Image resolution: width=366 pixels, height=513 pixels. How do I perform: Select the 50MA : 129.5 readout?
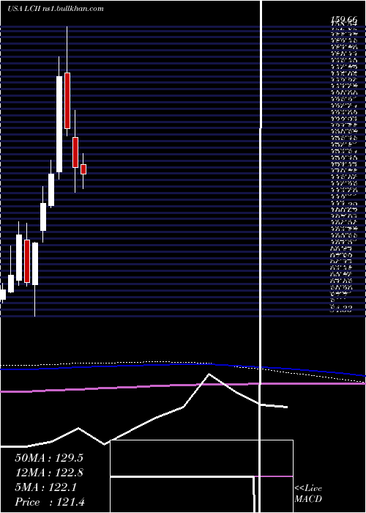[49, 458]
